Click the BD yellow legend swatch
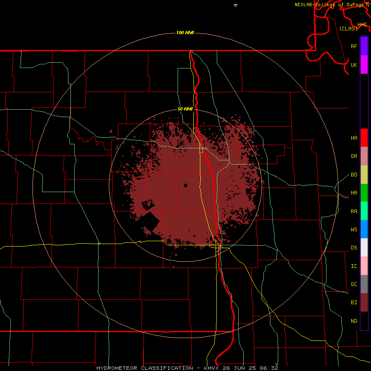 click(364, 174)
